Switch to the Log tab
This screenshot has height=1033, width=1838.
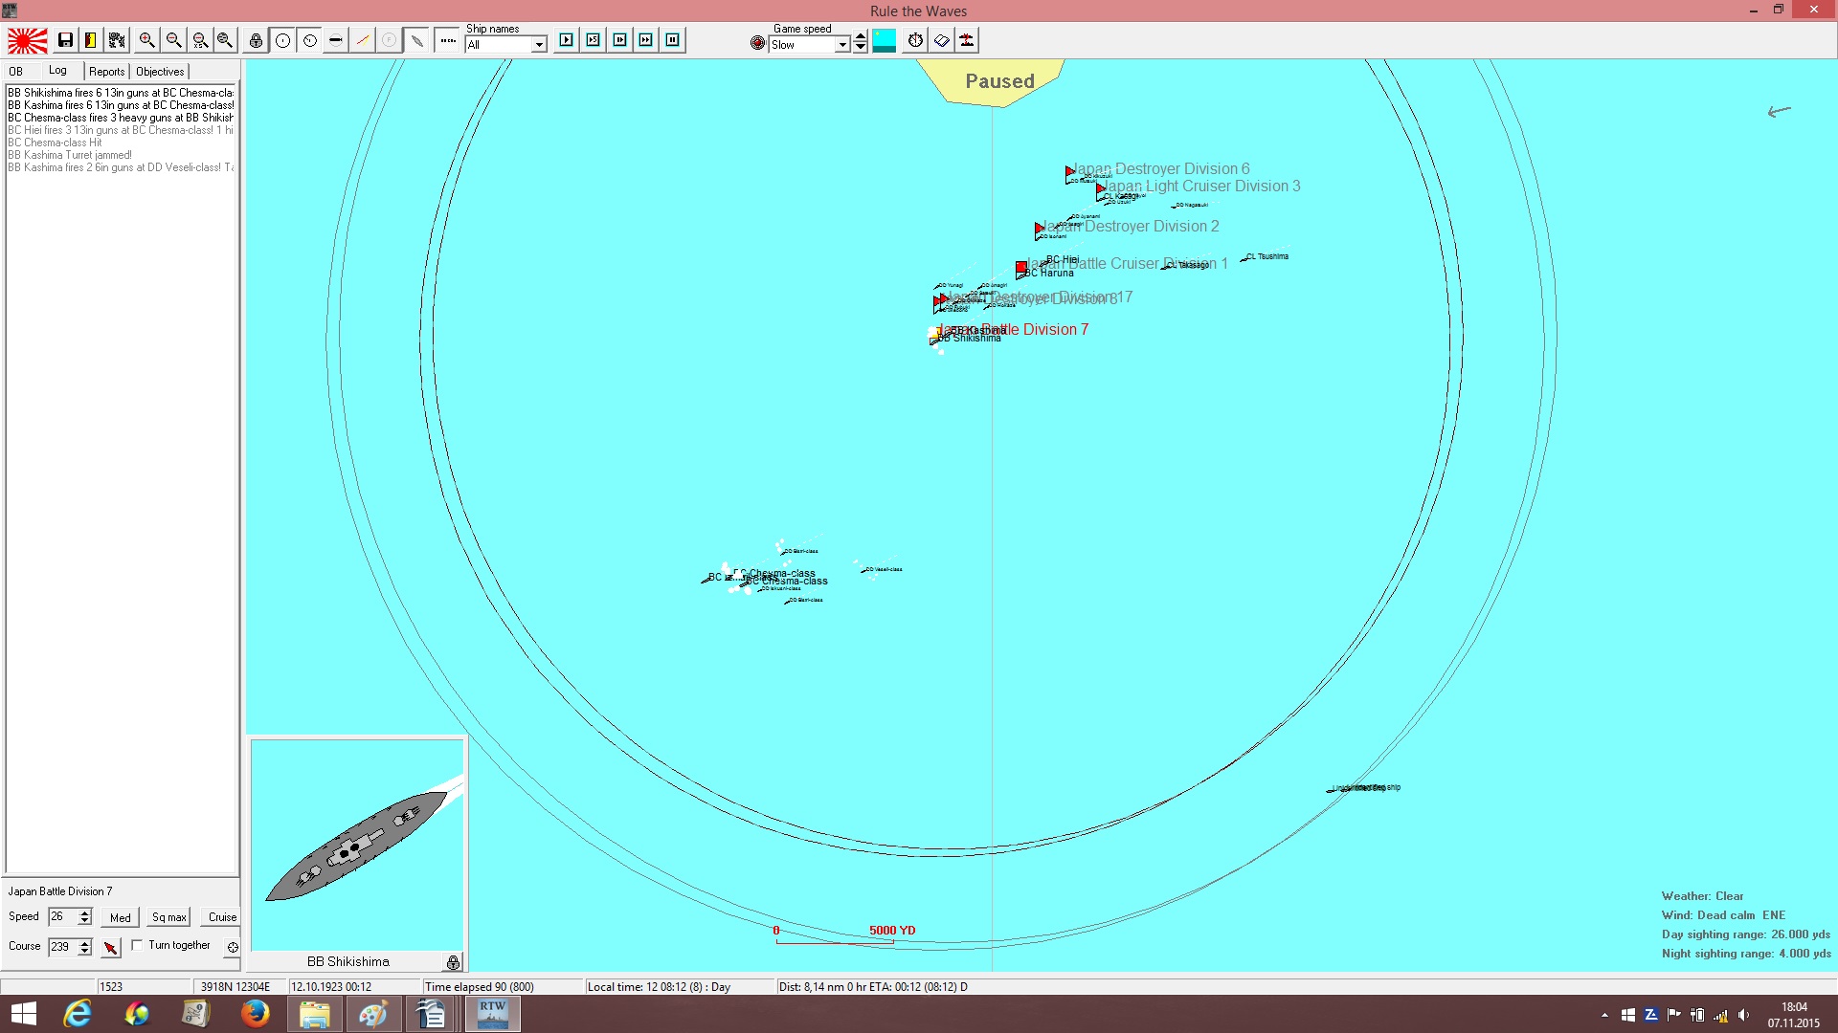(58, 71)
